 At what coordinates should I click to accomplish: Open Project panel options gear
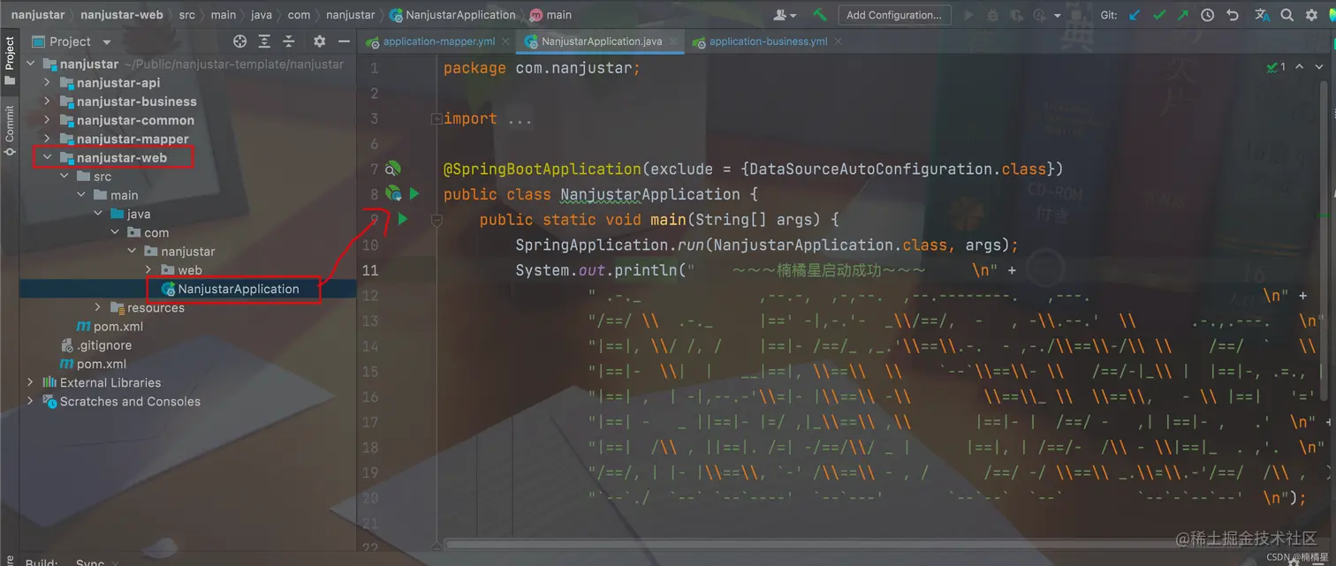[x=319, y=42]
